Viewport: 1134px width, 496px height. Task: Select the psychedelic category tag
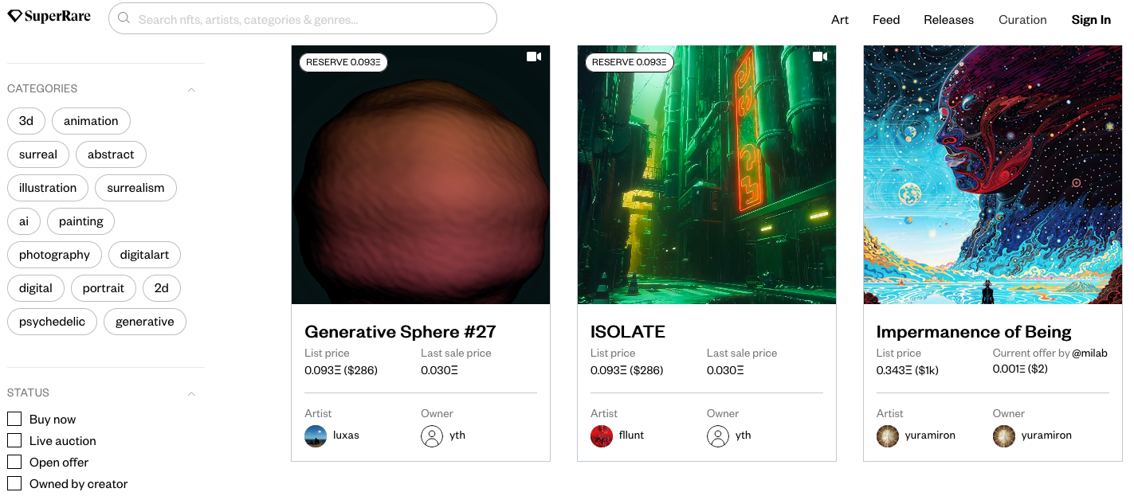(x=52, y=322)
